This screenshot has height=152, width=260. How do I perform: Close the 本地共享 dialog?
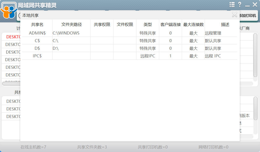tap(234, 14)
